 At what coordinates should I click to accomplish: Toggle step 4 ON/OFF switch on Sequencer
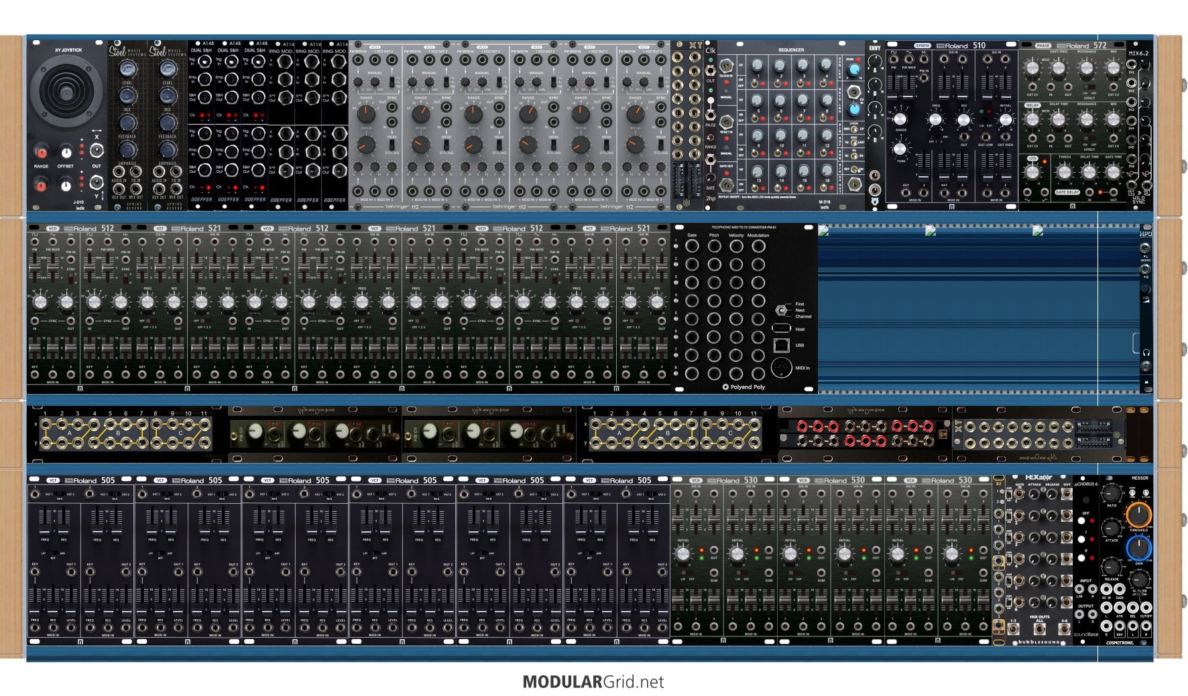pos(823,83)
